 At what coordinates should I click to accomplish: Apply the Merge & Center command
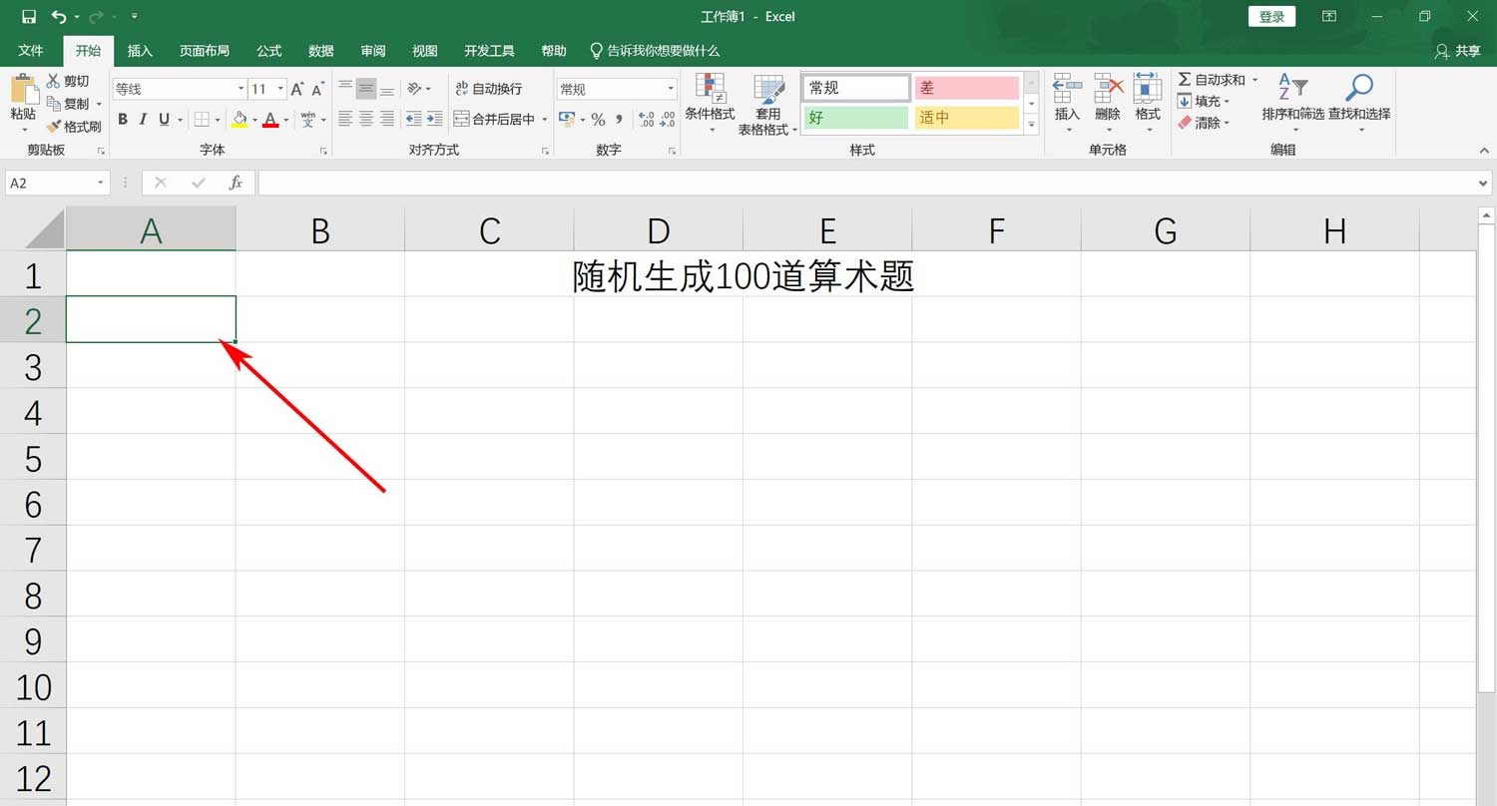(498, 119)
